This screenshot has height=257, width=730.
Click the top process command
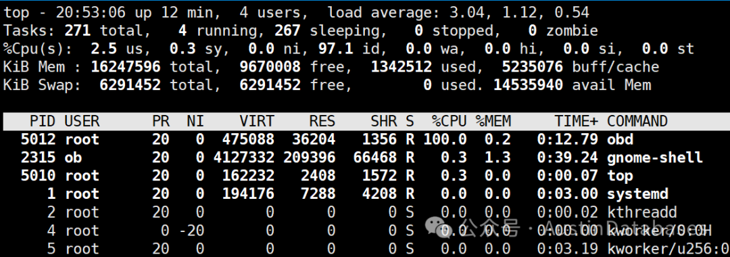[x=620, y=176]
